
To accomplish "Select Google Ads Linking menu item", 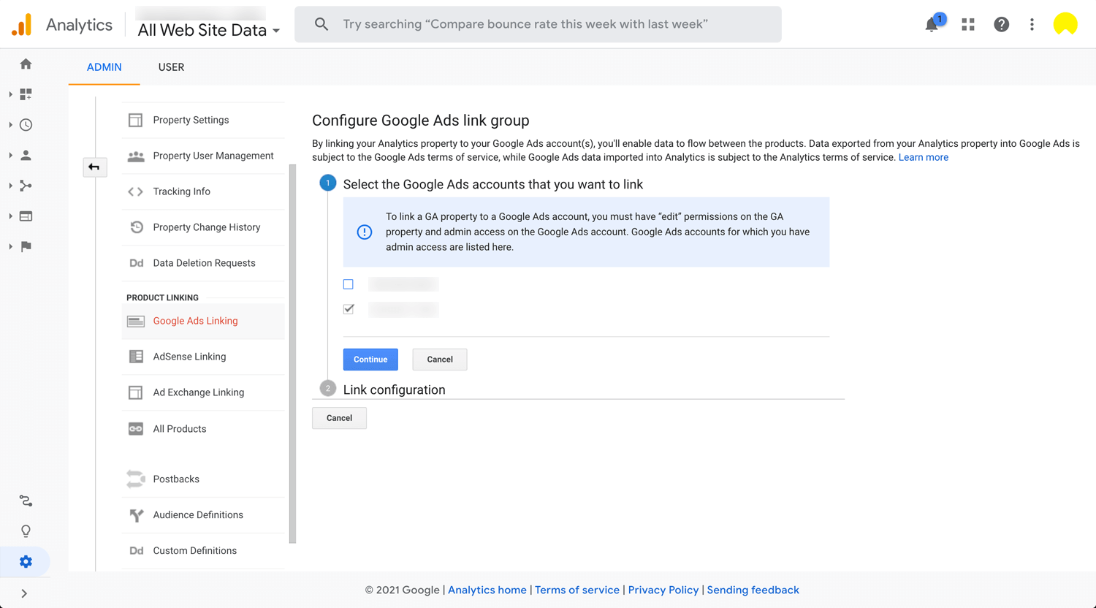I will 203,321.
